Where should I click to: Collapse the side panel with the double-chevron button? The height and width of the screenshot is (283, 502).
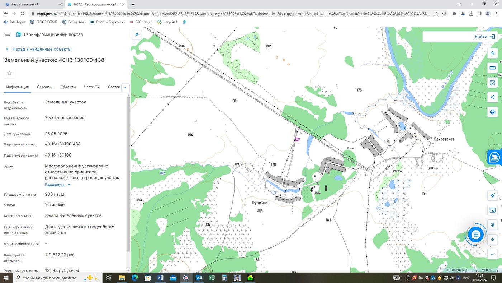click(137, 34)
